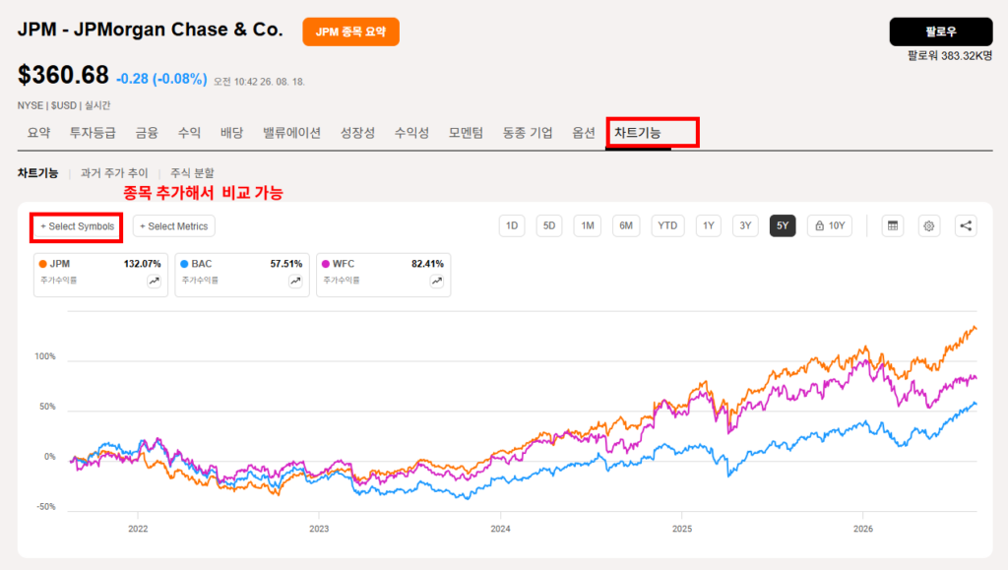Viewport: 1008px width, 570px height.
Task: Click trend arrow icon in WFC card
Action: 436,281
